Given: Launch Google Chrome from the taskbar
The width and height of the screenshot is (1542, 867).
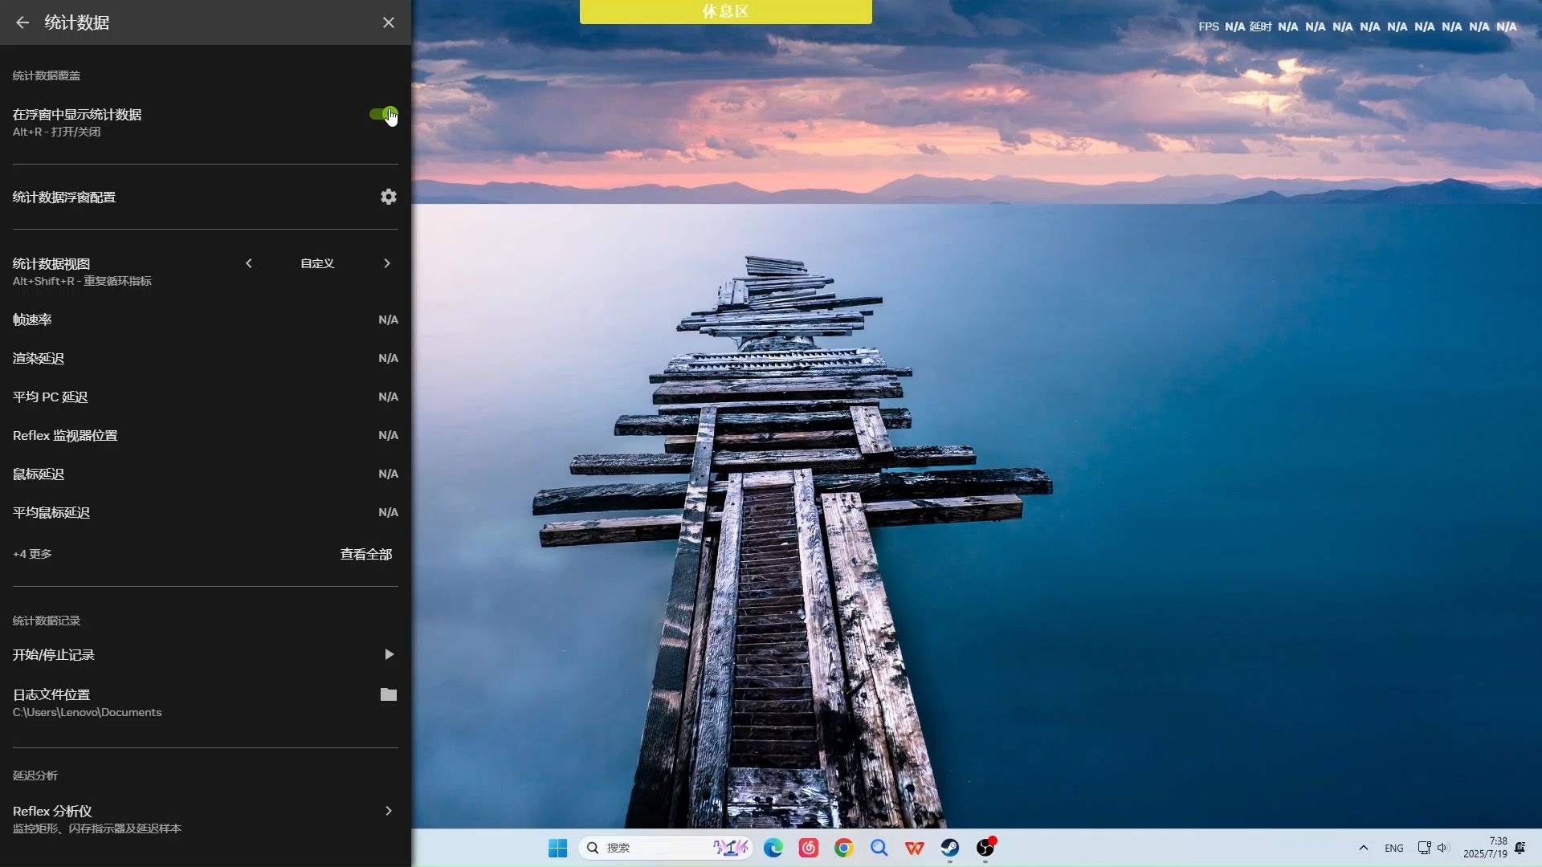Looking at the screenshot, I should click(x=844, y=848).
